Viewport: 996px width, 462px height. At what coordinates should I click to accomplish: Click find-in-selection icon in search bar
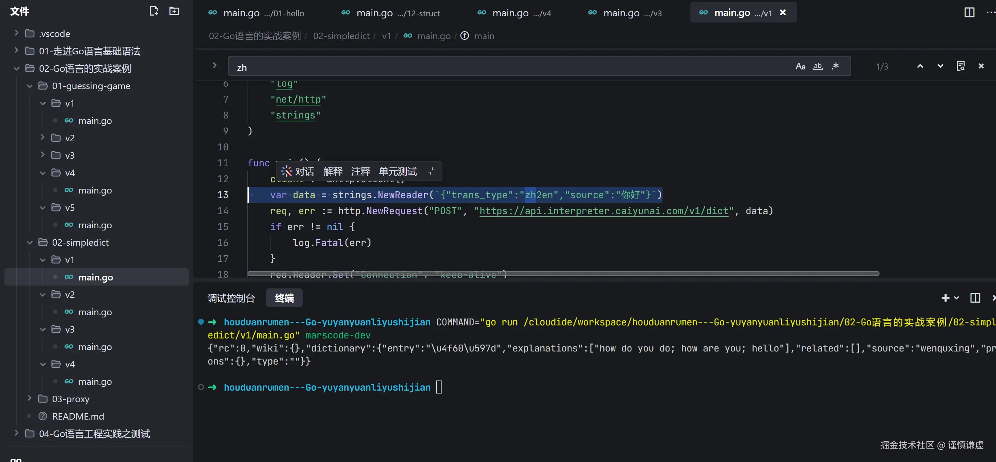(x=960, y=66)
